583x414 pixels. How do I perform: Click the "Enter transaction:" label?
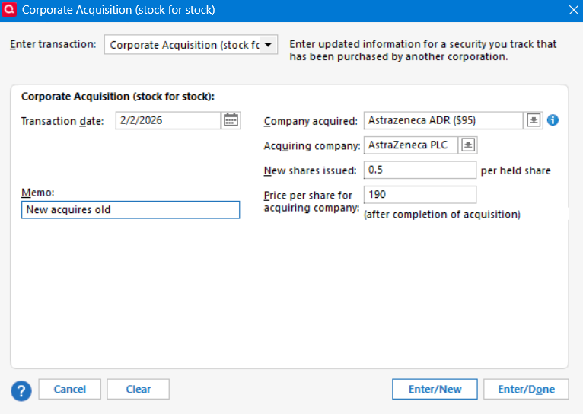[x=53, y=45]
